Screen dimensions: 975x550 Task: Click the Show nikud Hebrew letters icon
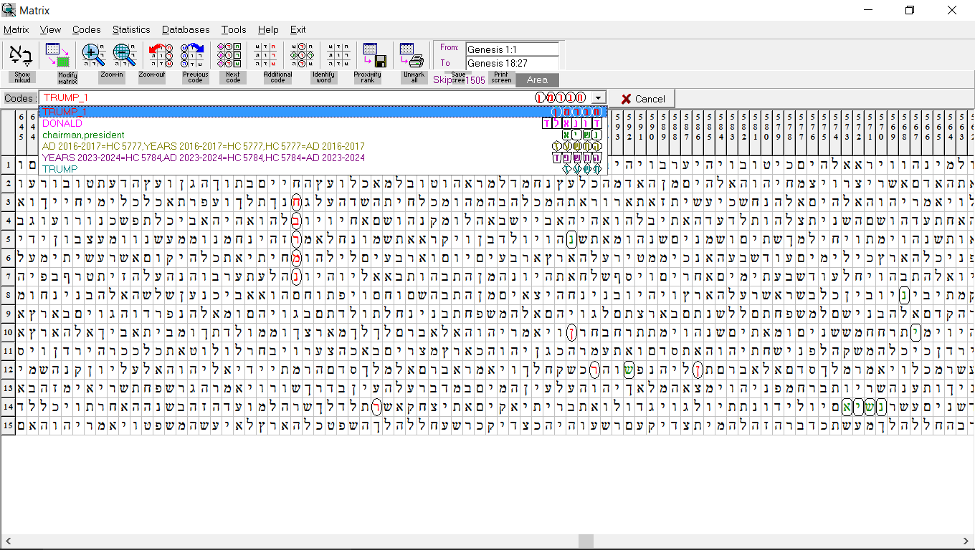click(x=22, y=54)
